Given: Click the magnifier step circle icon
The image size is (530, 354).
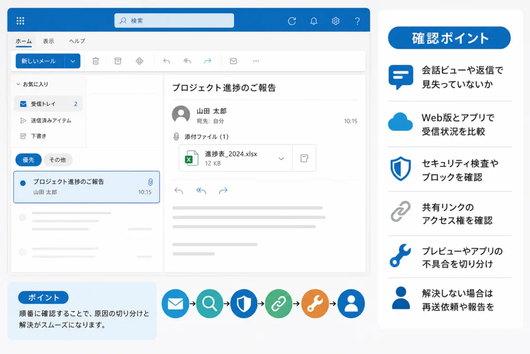Looking at the screenshot, I should point(210,304).
